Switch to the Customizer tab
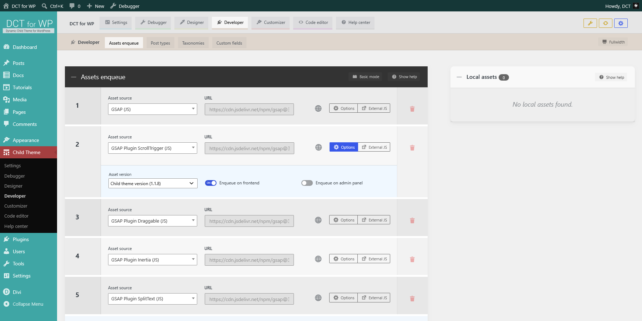Screen dimensions: 642x321 [271, 22]
